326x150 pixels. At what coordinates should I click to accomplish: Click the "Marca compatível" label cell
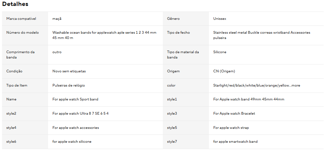21,19
